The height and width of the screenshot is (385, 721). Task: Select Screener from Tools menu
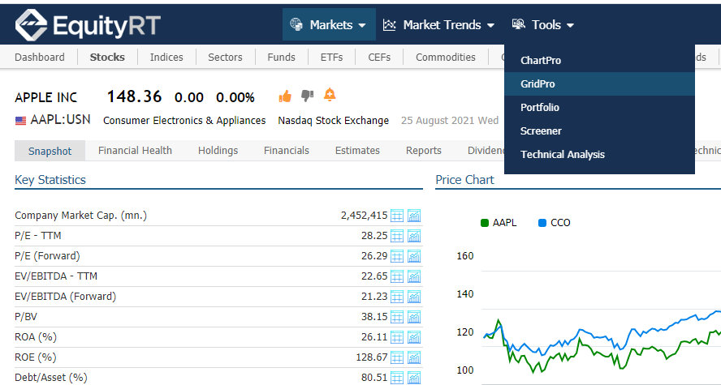tap(599, 130)
